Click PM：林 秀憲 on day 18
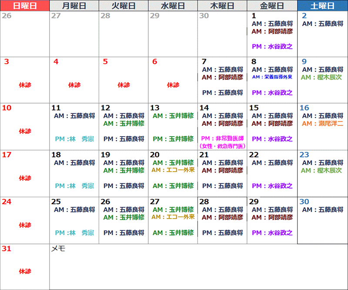 (x=74, y=186)
